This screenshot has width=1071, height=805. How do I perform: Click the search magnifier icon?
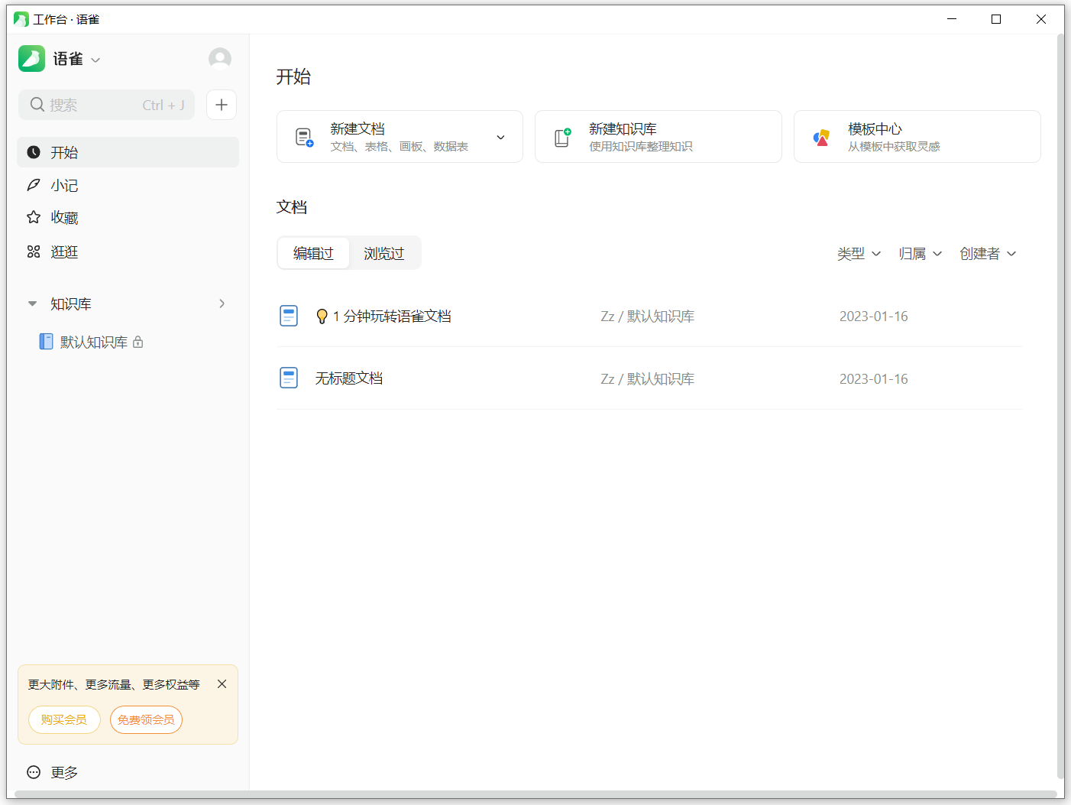pos(37,105)
